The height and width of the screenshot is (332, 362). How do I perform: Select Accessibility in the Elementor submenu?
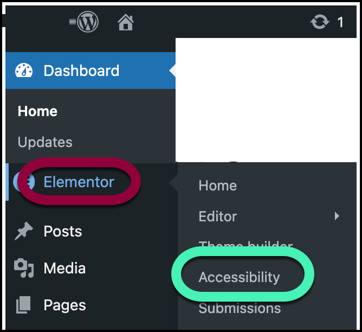coord(239,277)
